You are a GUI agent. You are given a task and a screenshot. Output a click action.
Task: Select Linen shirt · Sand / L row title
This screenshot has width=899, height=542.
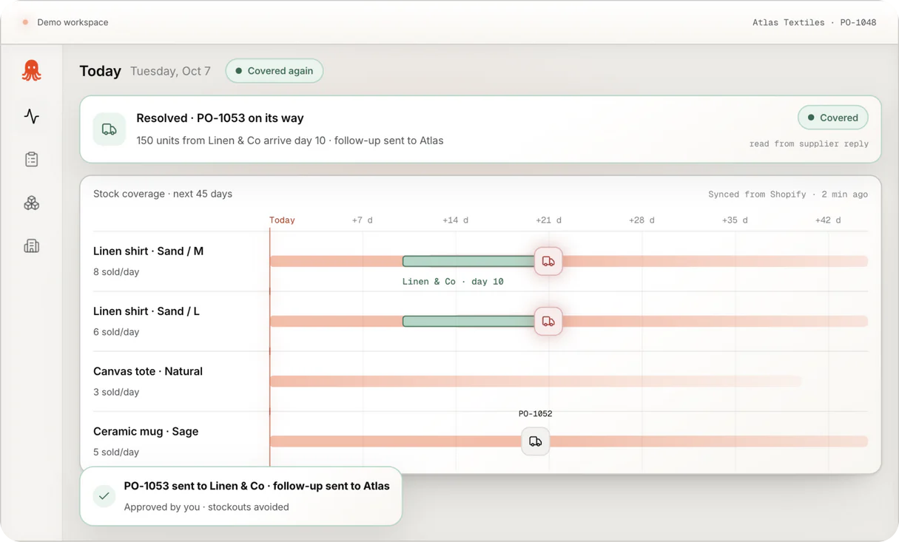tap(147, 311)
